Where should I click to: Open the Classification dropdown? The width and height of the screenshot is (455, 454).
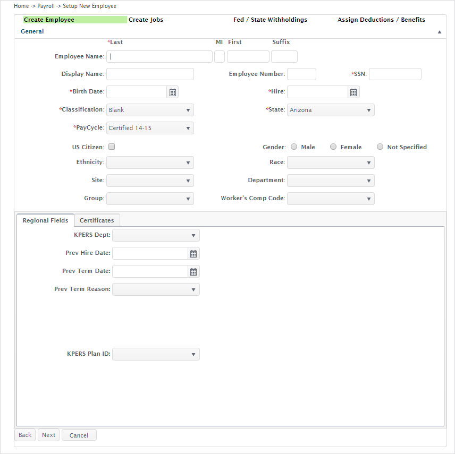(x=150, y=110)
